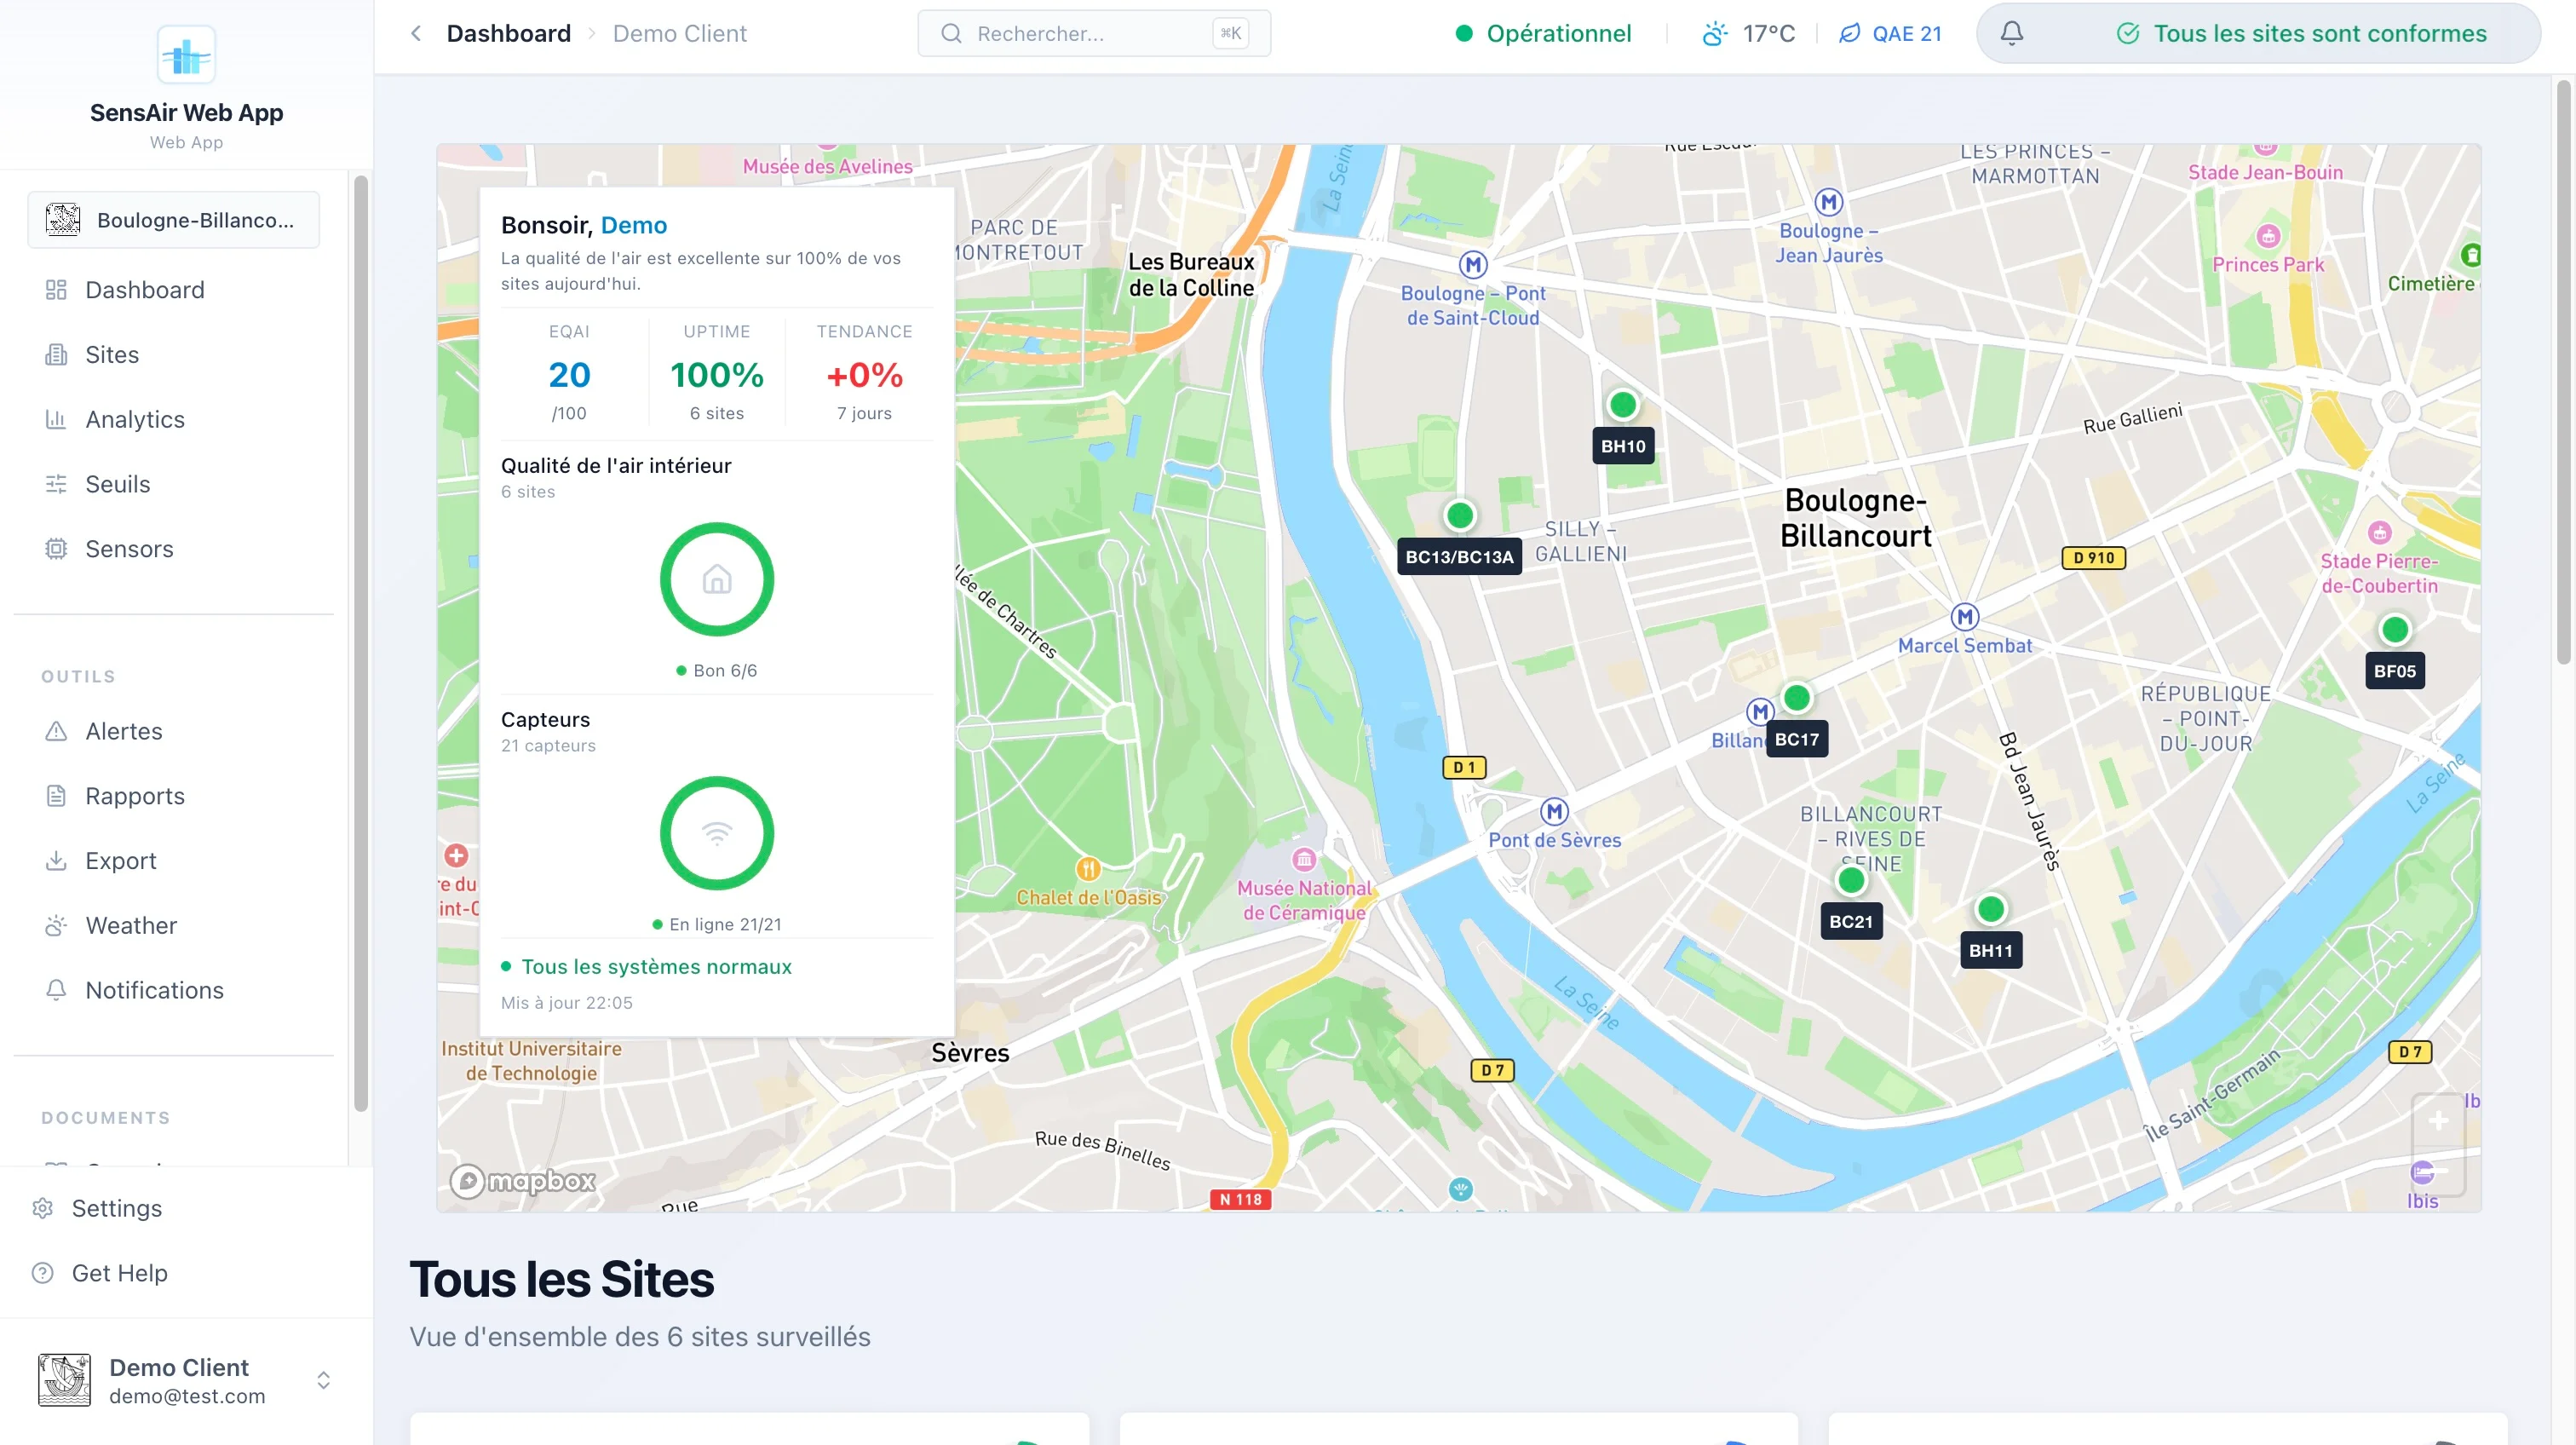The height and width of the screenshot is (1445, 2576).
Task: Click the Rapports document icon
Action: coord(56,796)
